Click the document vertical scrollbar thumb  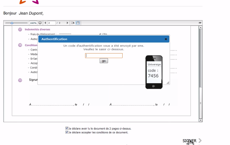[200, 103]
